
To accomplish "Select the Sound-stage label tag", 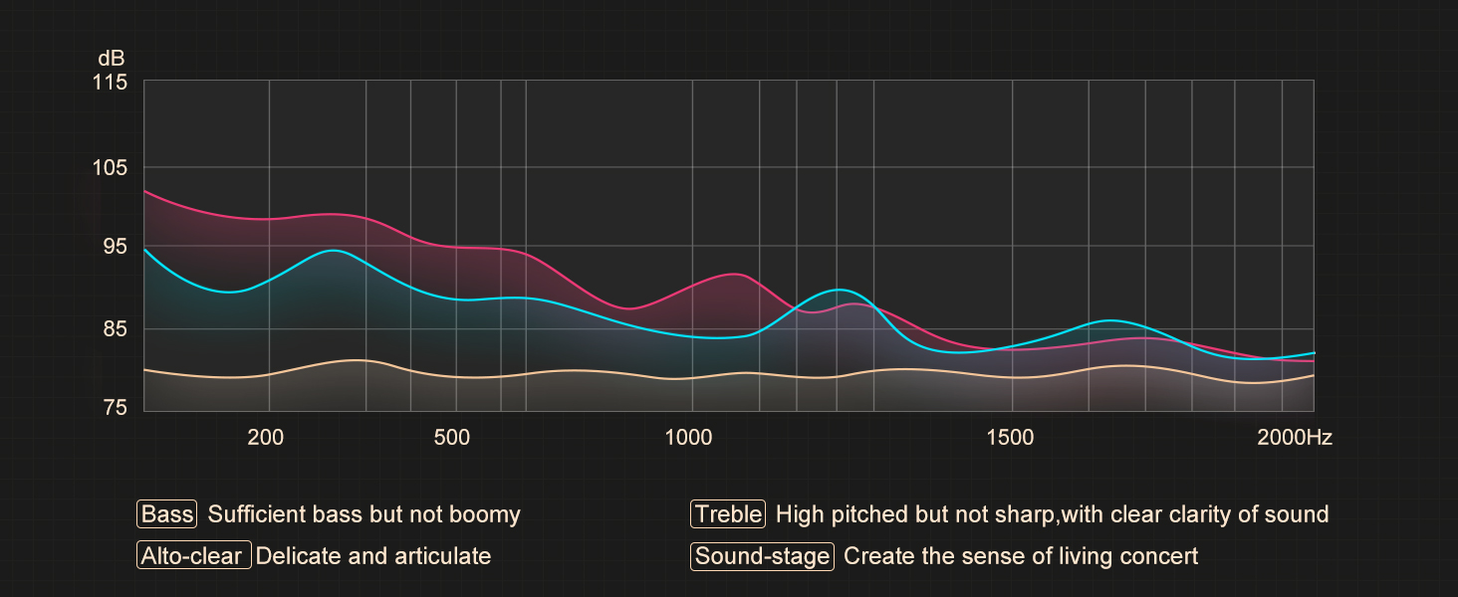I will [762, 555].
